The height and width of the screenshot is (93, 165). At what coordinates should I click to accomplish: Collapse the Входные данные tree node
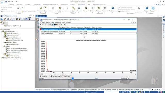pyautogui.click(x=1, y=31)
